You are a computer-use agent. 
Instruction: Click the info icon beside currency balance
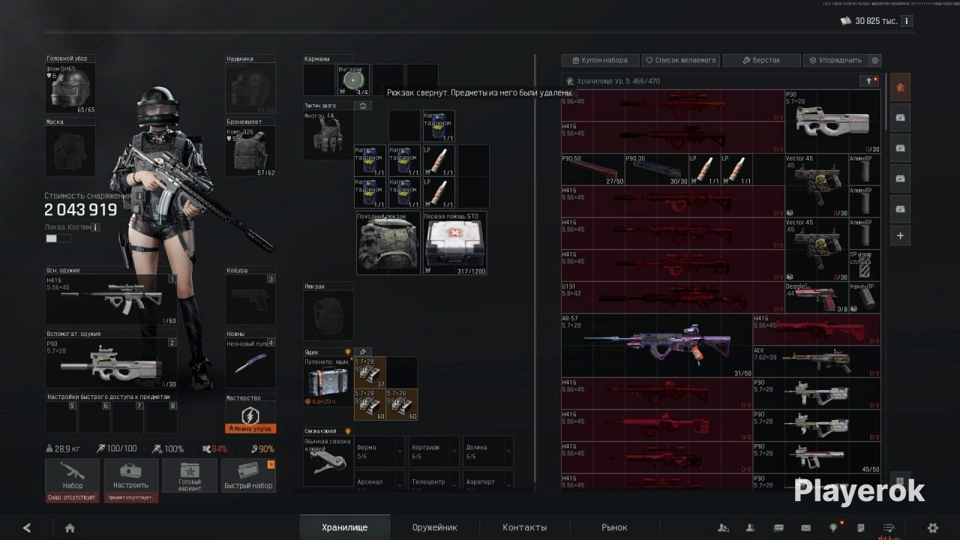tap(907, 21)
